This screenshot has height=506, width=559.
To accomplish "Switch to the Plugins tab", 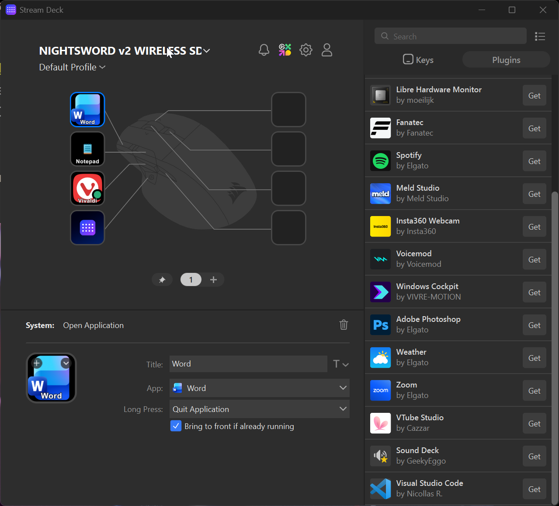I will [506, 60].
